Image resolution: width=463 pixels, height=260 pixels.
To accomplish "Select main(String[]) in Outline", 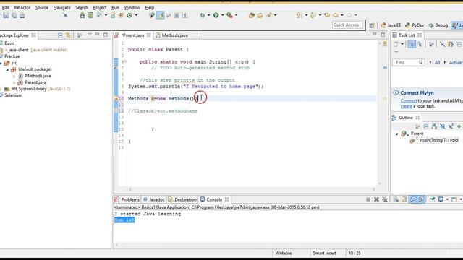I will [434, 140].
